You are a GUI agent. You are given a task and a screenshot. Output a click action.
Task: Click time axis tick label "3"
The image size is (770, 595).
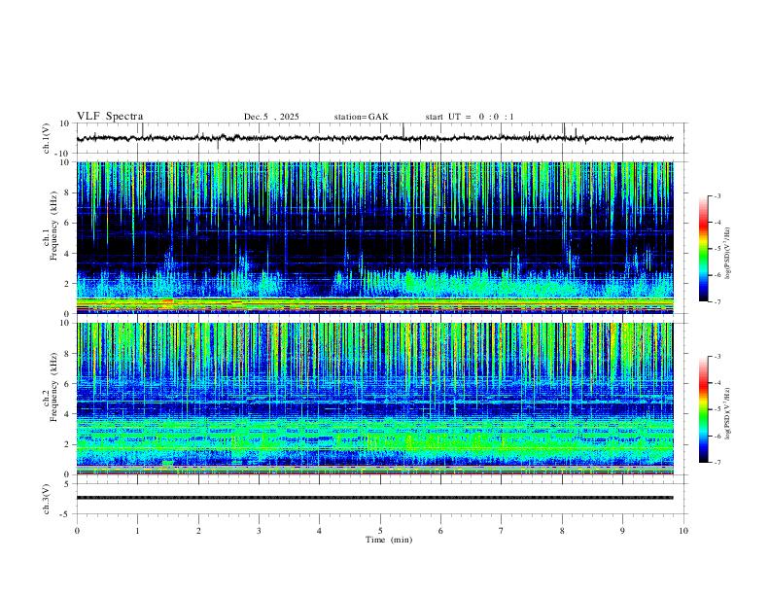tap(259, 531)
